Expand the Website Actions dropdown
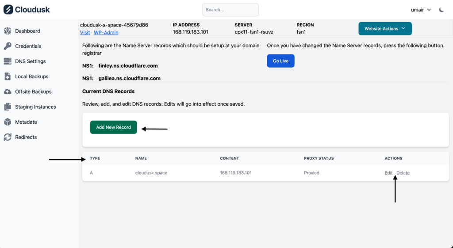The height and width of the screenshot is (248, 453). click(385, 29)
